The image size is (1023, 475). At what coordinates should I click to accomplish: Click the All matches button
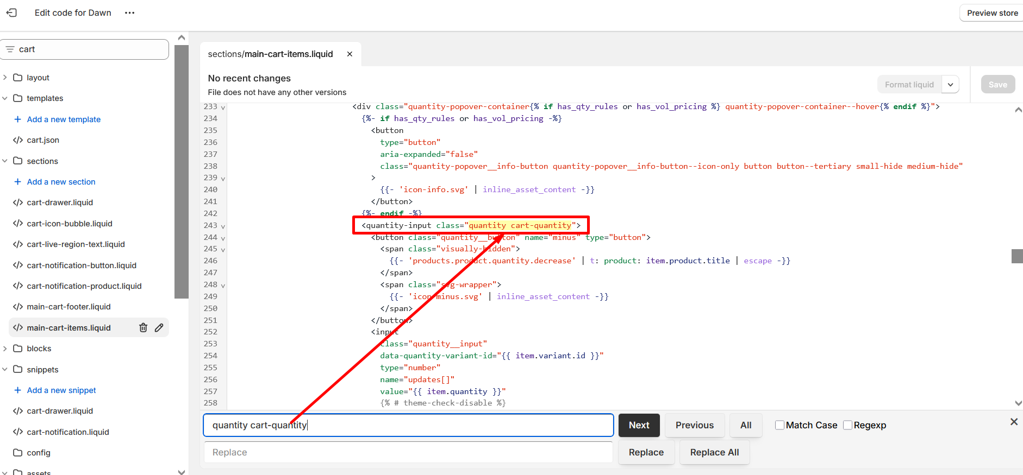click(x=746, y=425)
